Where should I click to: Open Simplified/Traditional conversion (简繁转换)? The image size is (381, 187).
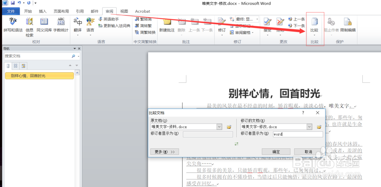145,32
